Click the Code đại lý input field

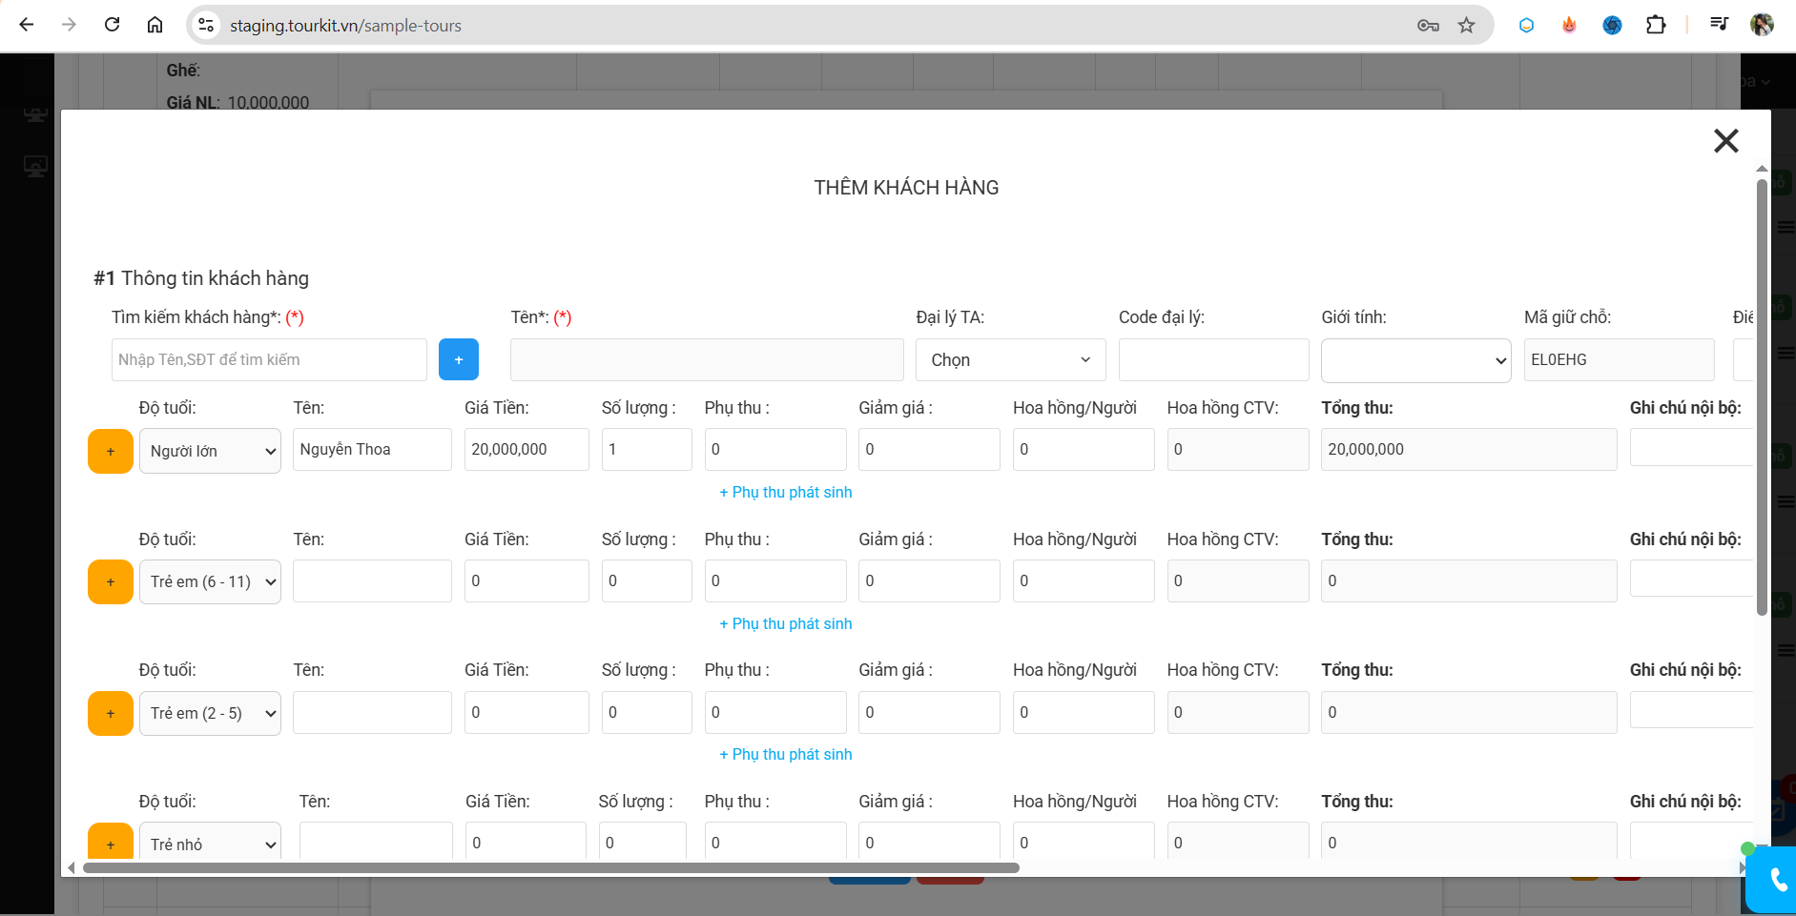1213,360
